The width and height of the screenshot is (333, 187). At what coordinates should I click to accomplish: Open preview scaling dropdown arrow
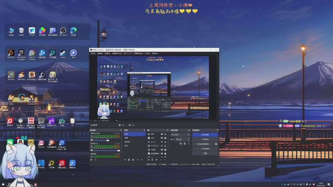pyautogui.click(x=117, y=121)
